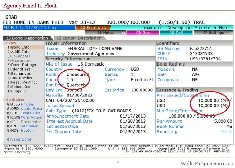Click the Min Piece/Increment label

(x=180, y=111)
